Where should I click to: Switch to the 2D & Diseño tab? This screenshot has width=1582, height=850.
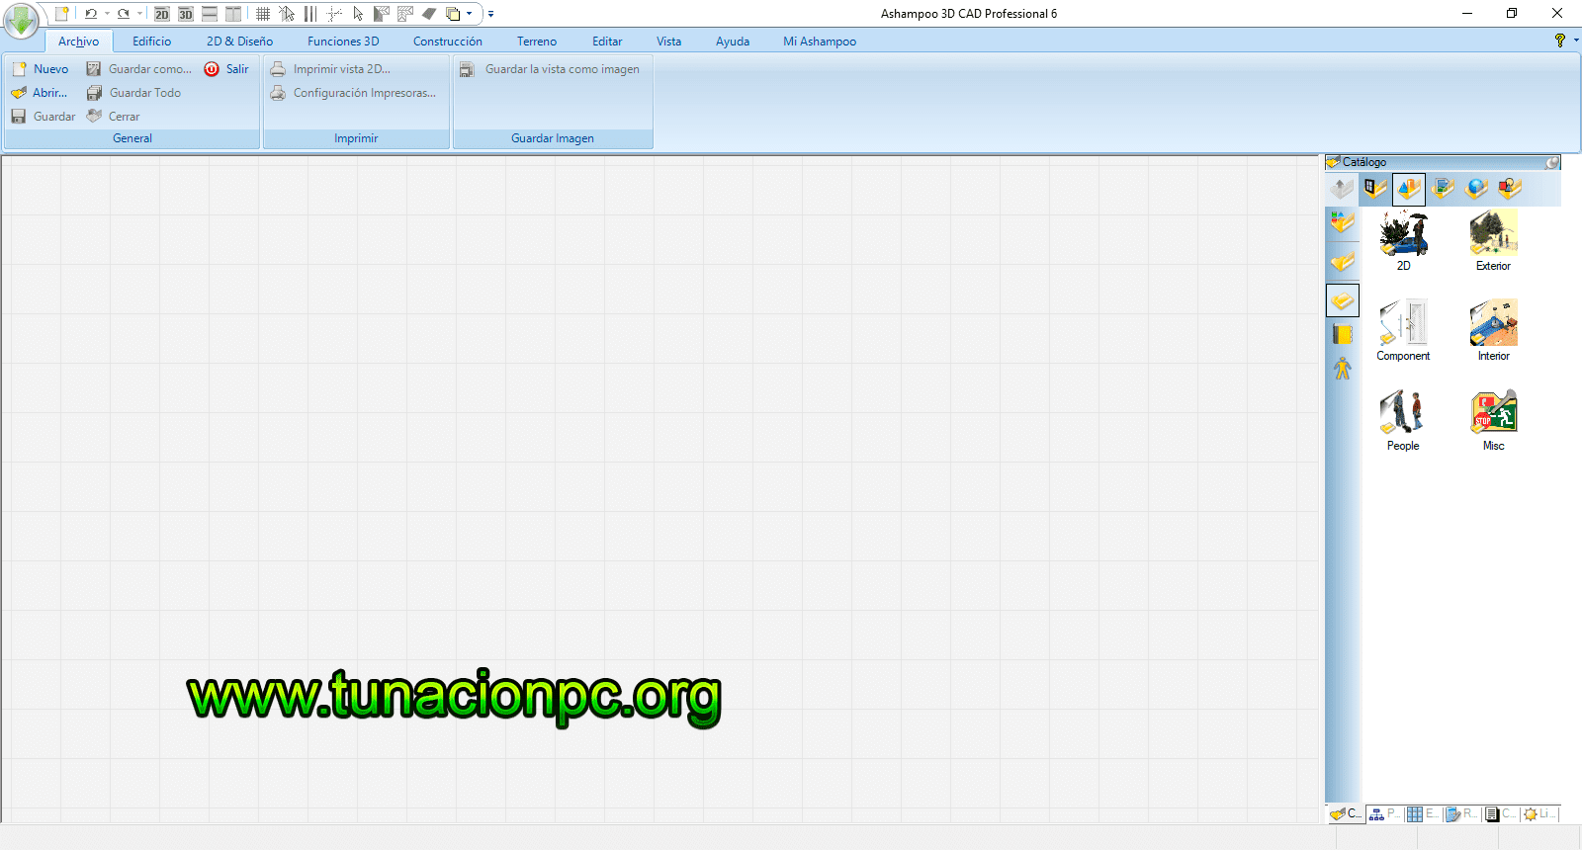(239, 42)
